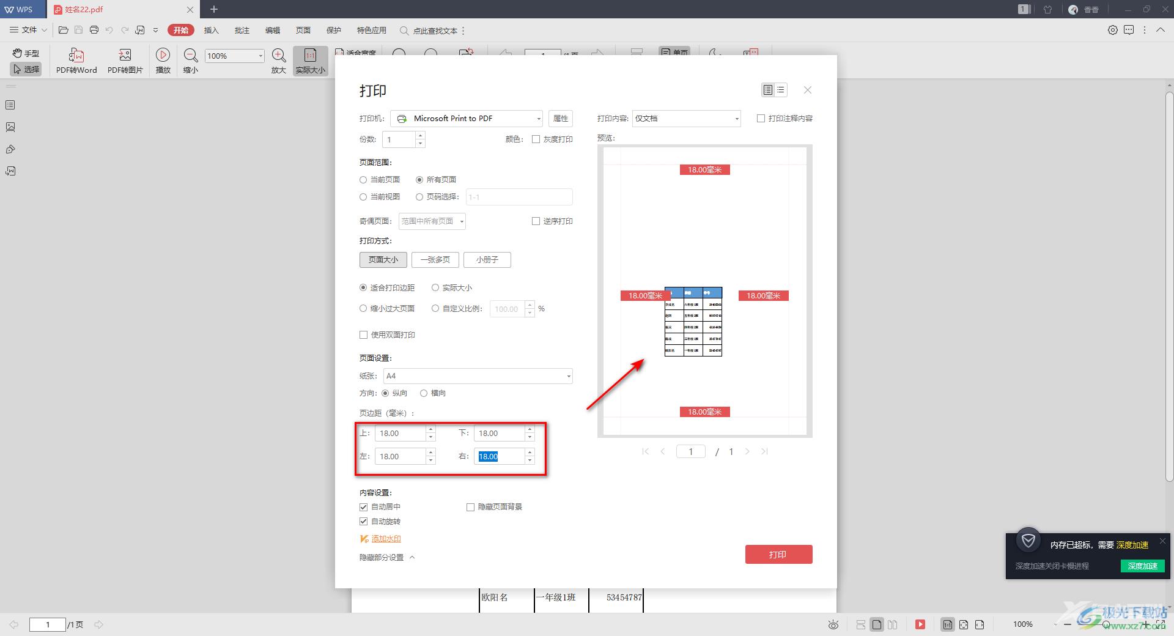Enable hide page background checkbox
This screenshot has height=636, width=1174.
(x=470, y=507)
